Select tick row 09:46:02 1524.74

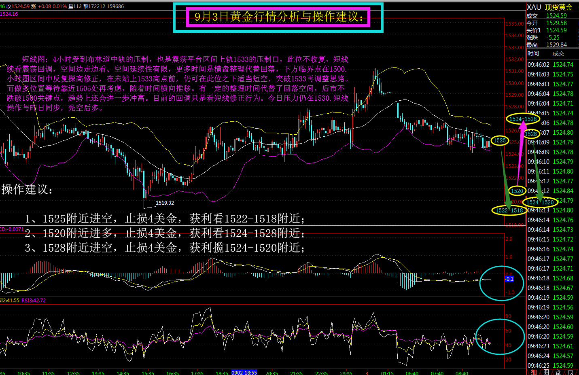tap(550, 65)
